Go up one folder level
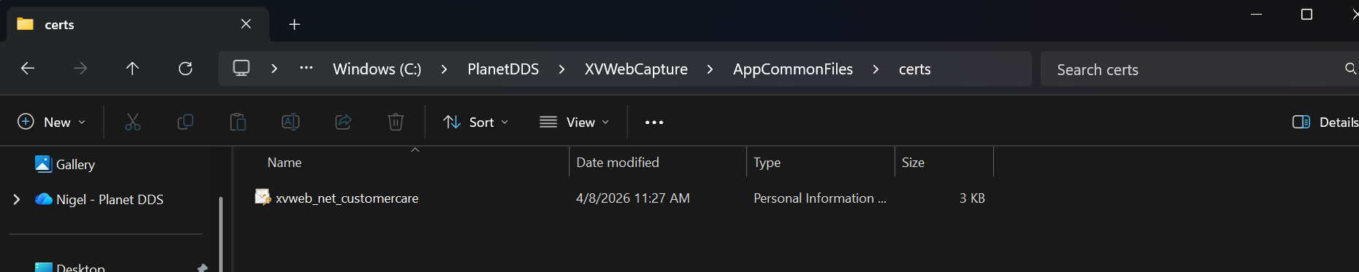Screen dimensions: 1359x272 [x=132, y=69]
